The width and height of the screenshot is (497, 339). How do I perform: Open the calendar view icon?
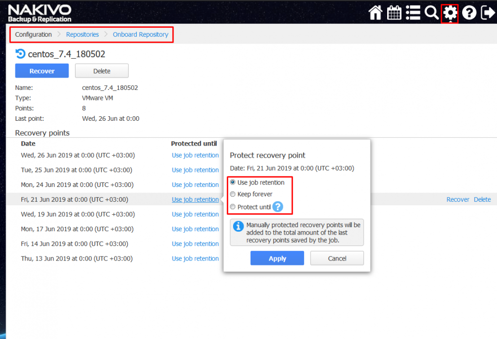coord(394,13)
